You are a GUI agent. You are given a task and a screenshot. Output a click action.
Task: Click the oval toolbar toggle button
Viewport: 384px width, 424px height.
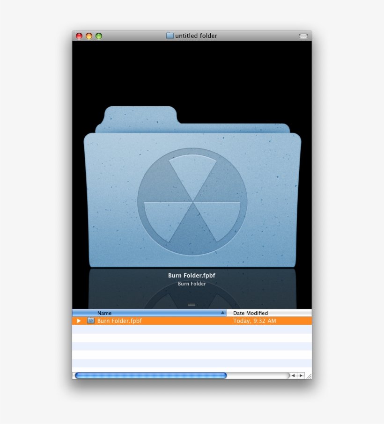pos(303,35)
